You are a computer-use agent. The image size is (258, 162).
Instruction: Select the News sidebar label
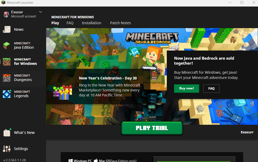click(x=19, y=29)
